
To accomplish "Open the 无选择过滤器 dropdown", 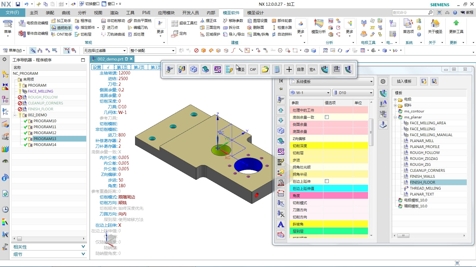I will click(x=105, y=51).
